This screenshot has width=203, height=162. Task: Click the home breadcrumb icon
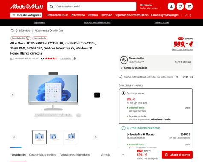[12, 30]
